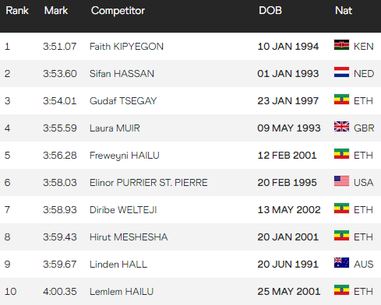Click the 3:59.43 mark for Hirut Meshesha
Viewport: 381px width, 305px height.
point(60,237)
